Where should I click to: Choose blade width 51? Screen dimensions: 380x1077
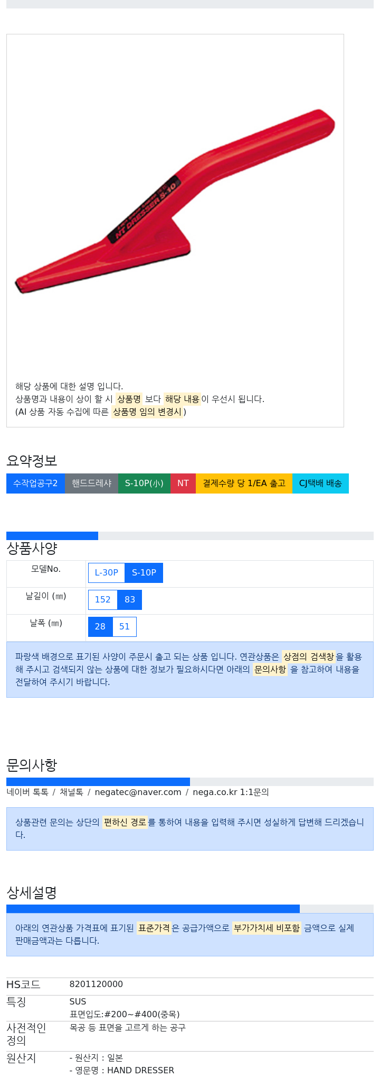click(x=125, y=626)
